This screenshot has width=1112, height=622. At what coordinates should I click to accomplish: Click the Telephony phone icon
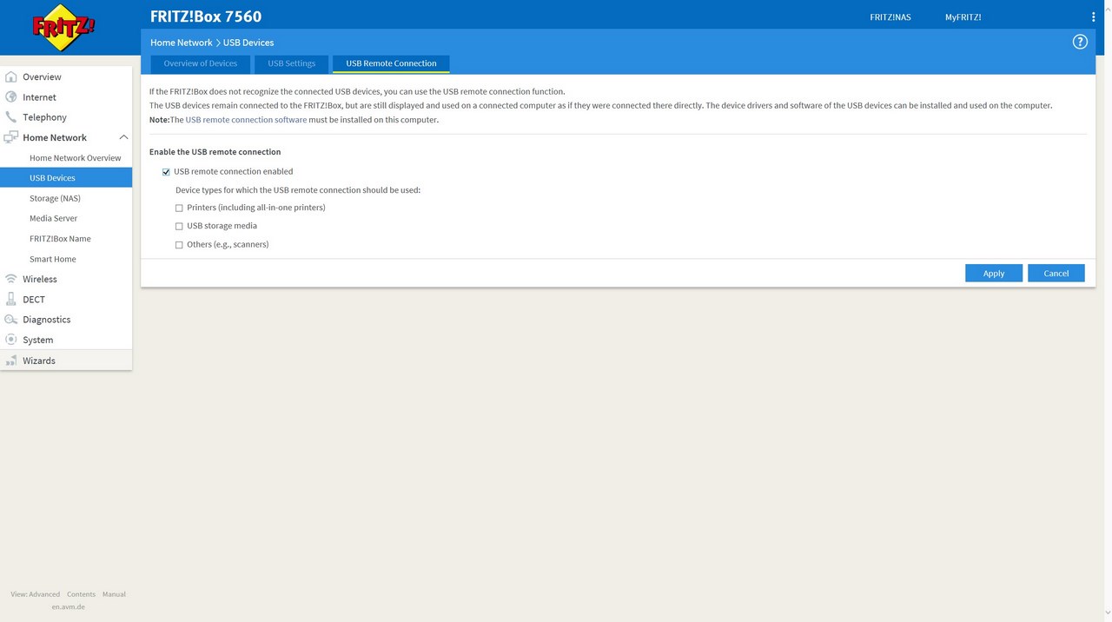coord(10,116)
